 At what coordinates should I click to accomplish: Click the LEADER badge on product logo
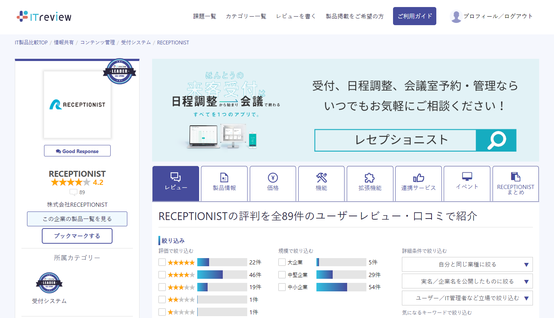(120, 71)
